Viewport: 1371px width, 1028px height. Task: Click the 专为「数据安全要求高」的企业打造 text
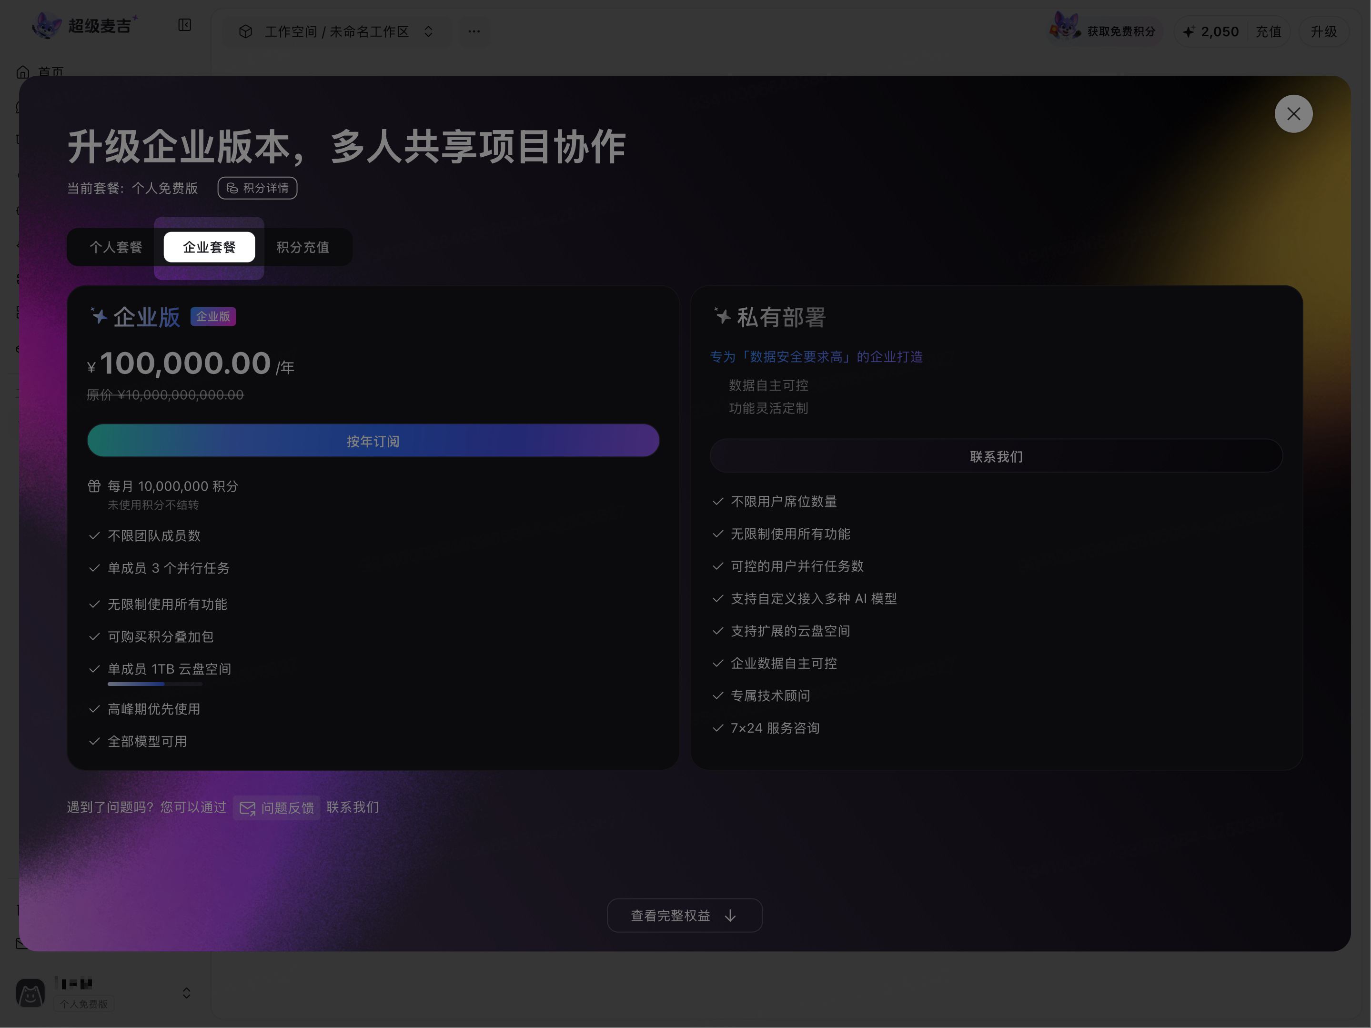pos(817,357)
